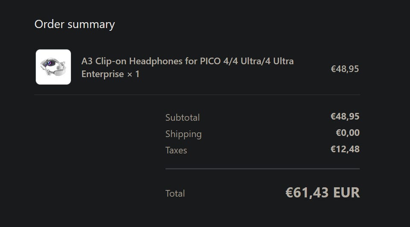Click the EUR currency code in total
Image resolution: width=410 pixels, height=227 pixels.
(x=346, y=192)
